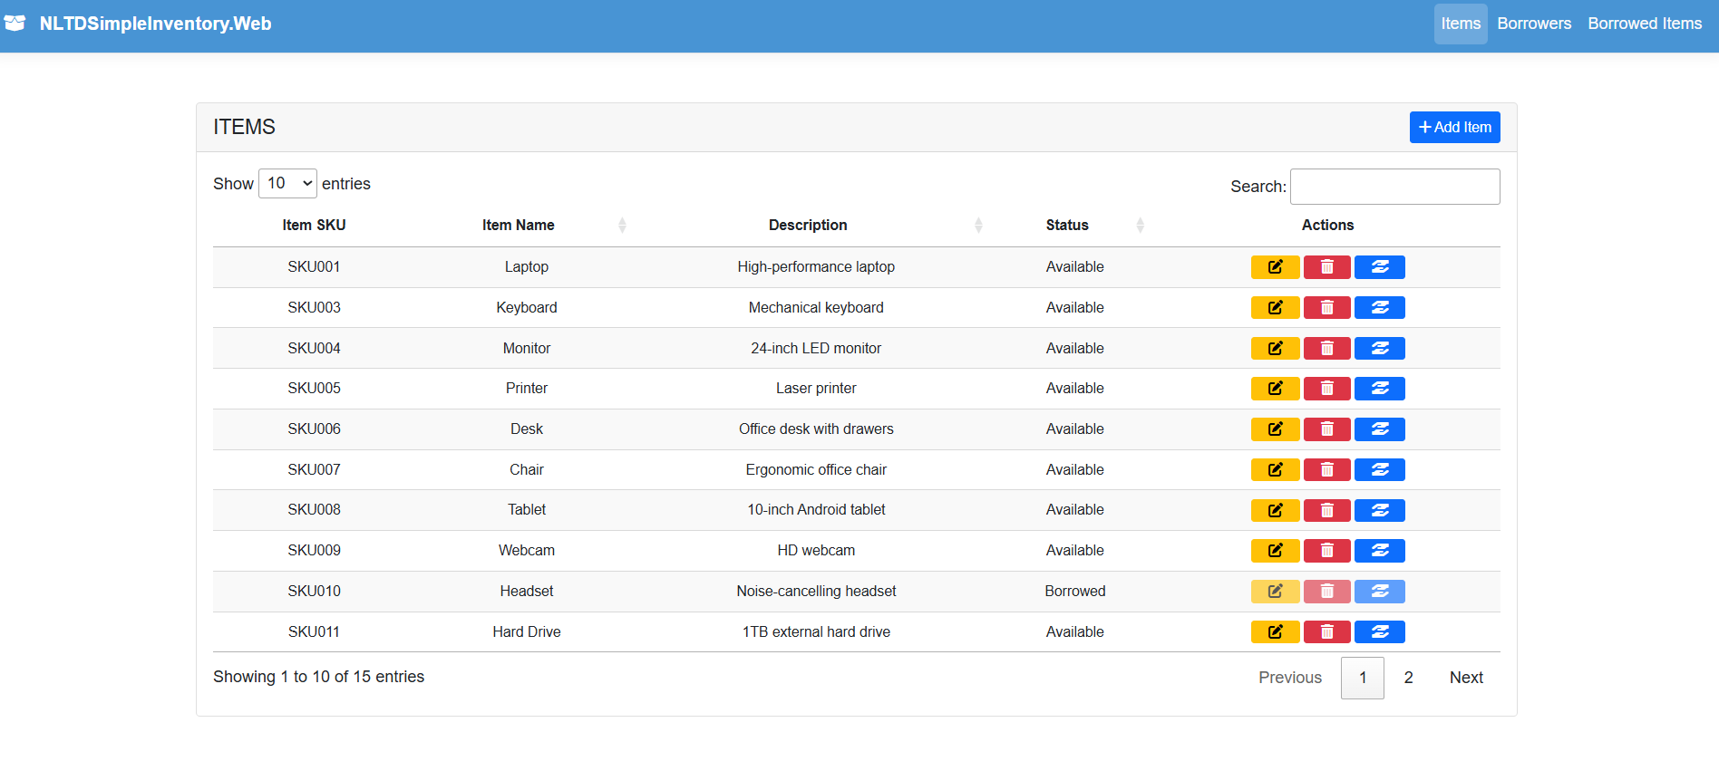Screen dimensions: 1719x761
Task: Borrow the Tablet using blue icon
Action: pos(1379,510)
